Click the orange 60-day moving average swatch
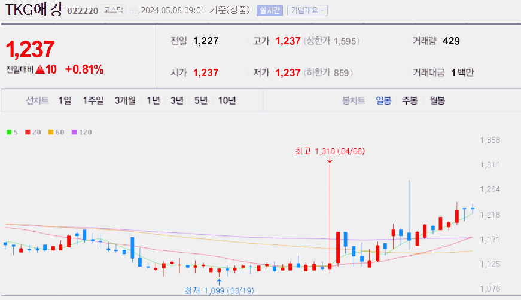 [x=51, y=132]
